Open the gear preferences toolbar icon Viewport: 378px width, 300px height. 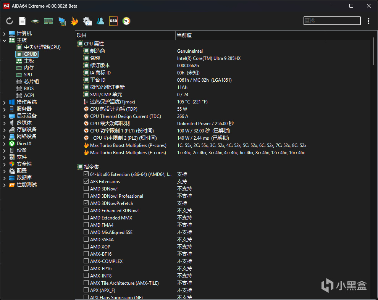tap(87, 21)
